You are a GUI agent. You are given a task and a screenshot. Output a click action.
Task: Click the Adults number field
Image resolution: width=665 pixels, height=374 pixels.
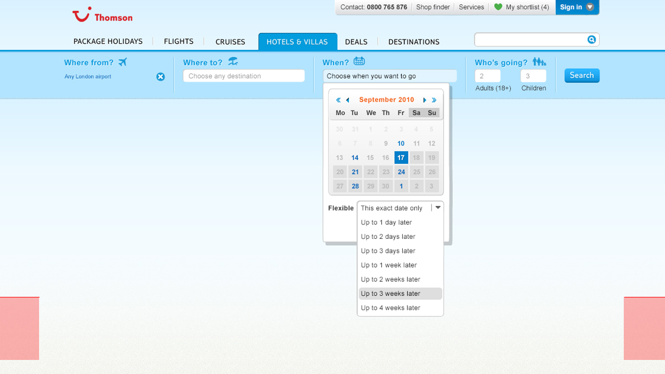click(487, 76)
